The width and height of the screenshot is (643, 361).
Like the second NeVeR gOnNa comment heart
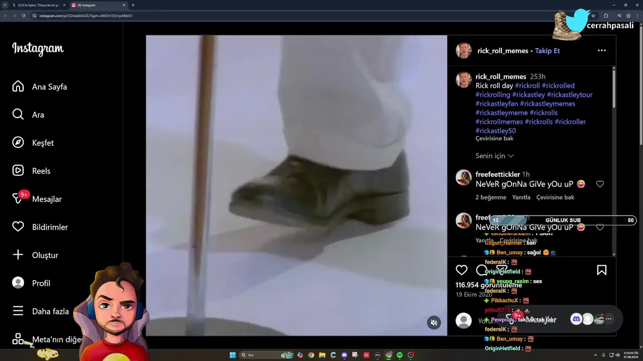pyautogui.click(x=600, y=227)
